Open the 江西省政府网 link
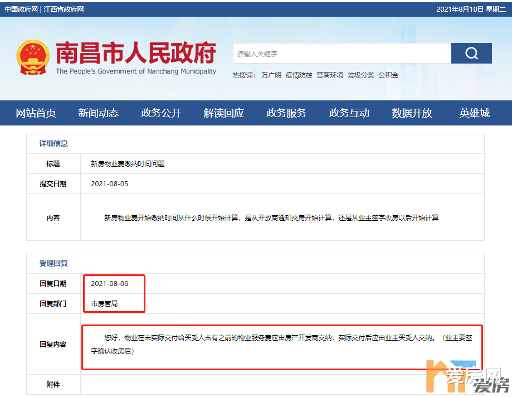Viewport: 512px width, 397px height. pos(64,9)
